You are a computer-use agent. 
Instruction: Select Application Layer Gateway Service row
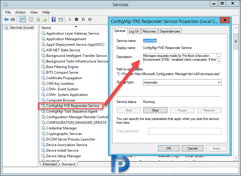(x=73, y=33)
